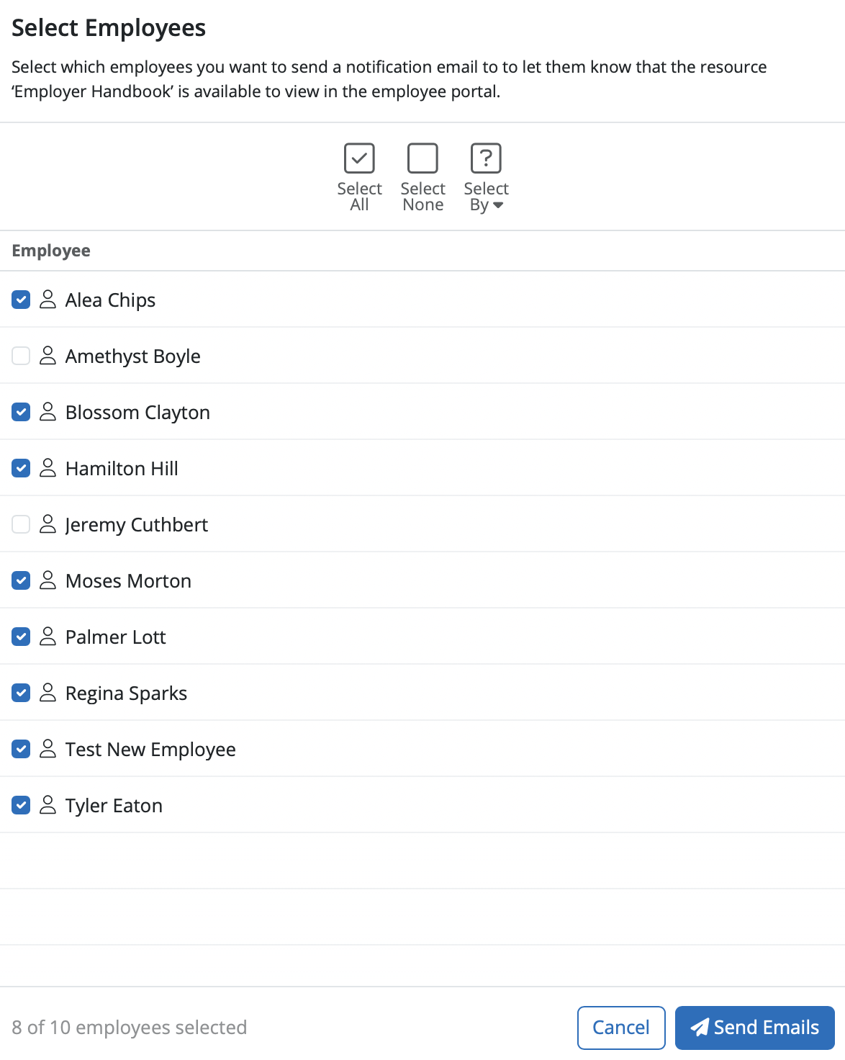Open the Select By dropdown menu

(486, 197)
